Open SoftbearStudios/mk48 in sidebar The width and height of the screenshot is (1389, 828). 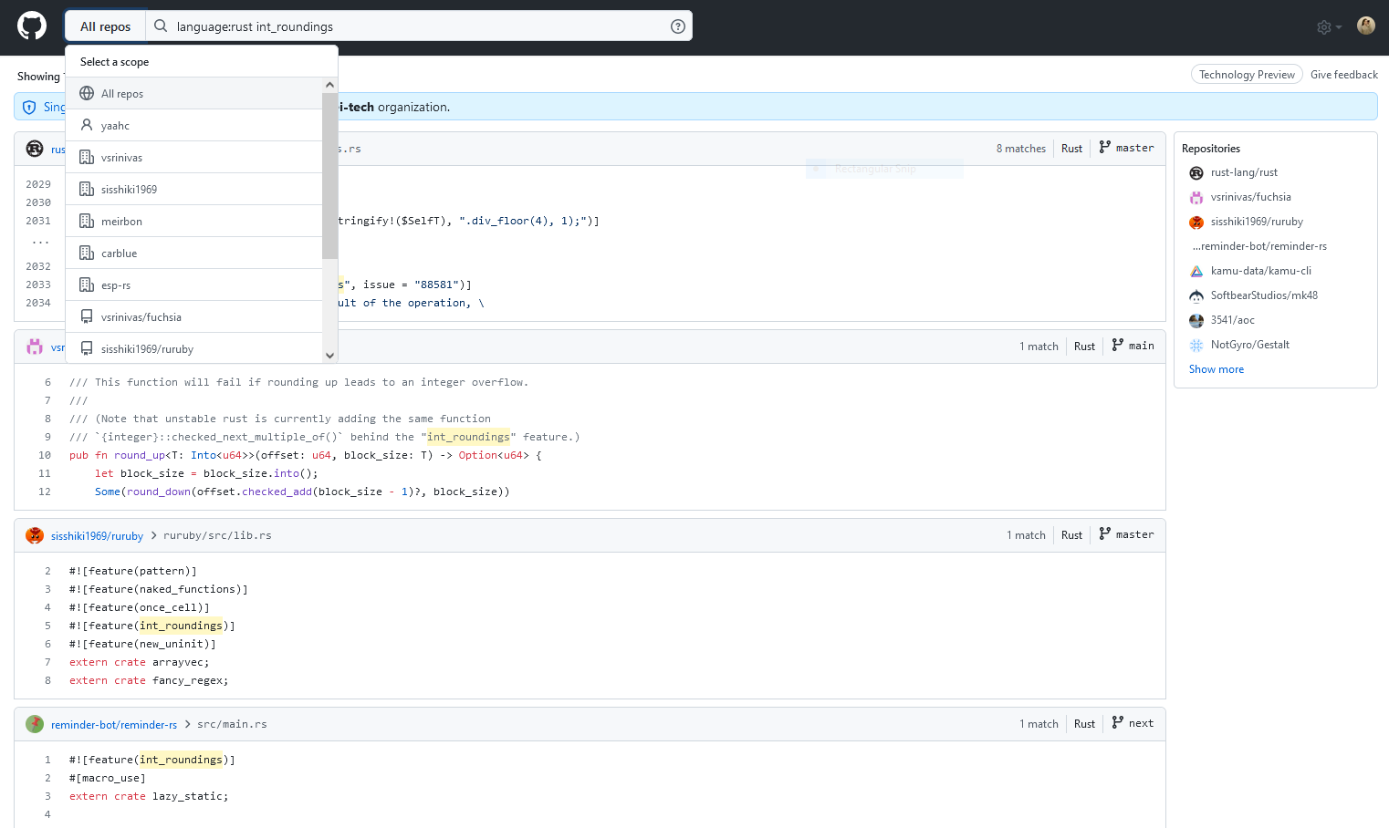tap(1264, 295)
